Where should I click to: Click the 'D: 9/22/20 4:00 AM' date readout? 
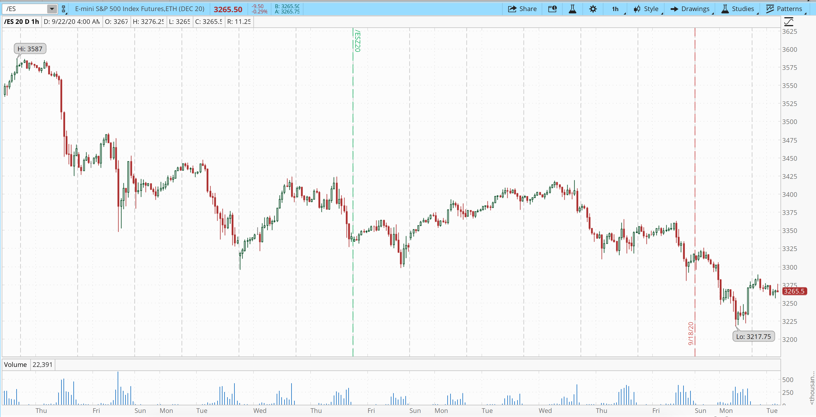(72, 22)
